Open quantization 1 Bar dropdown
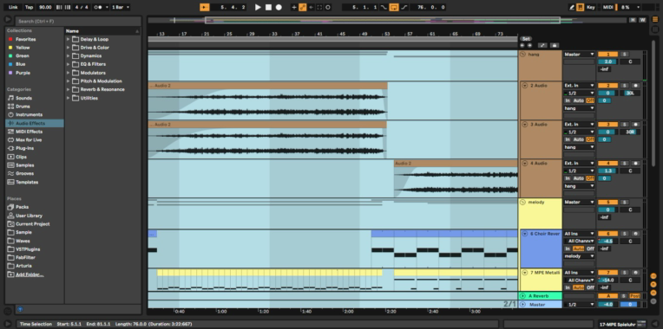Screen dimensions: 663x329 click(120, 7)
